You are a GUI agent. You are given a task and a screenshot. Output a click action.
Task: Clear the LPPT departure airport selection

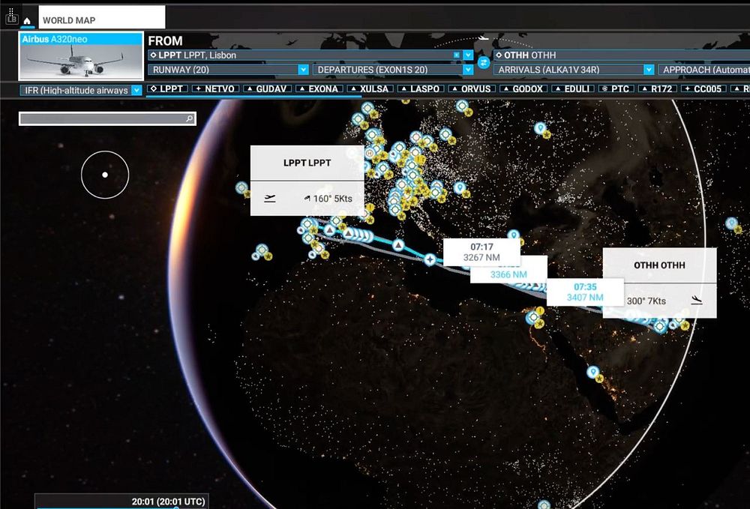[x=457, y=55]
